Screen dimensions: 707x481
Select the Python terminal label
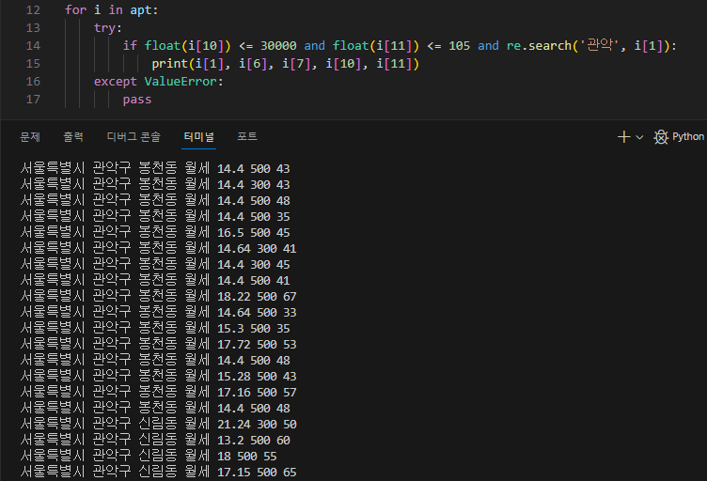688,136
